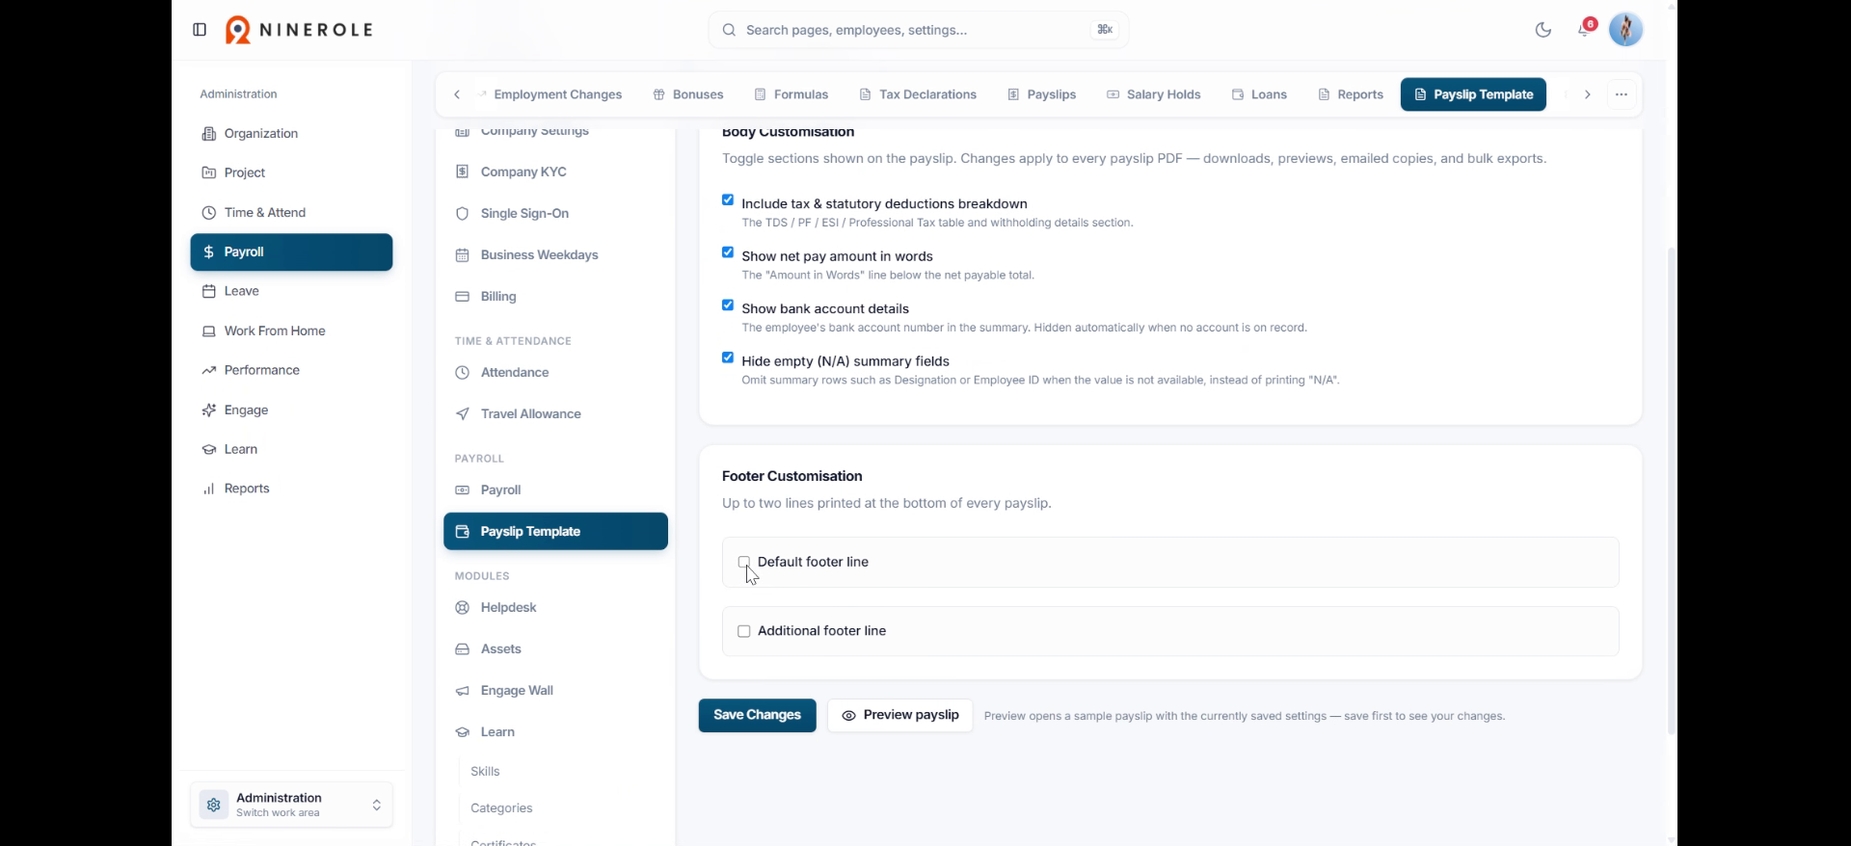Open Formulas tab
1851x846 pixels.
click(x=791, y=94)
